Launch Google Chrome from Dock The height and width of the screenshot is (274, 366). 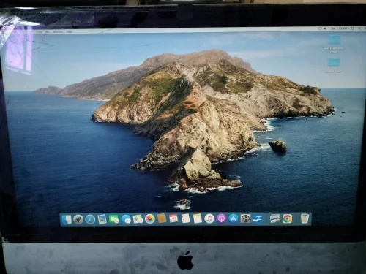287,218
